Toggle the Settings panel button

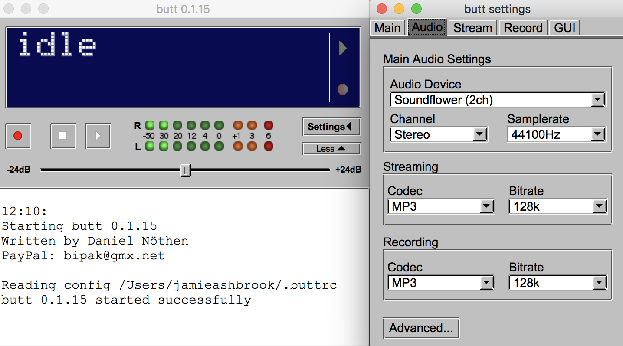pos(331,127)
